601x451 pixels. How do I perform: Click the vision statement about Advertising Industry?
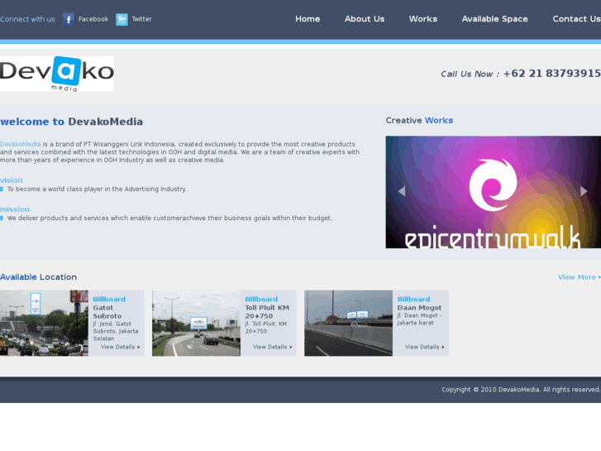click(x=97, y=190)
